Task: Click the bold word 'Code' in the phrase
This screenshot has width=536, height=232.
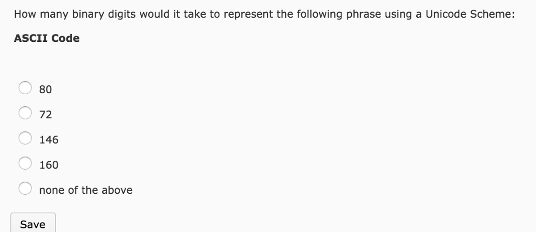Action: coord(65,38)
